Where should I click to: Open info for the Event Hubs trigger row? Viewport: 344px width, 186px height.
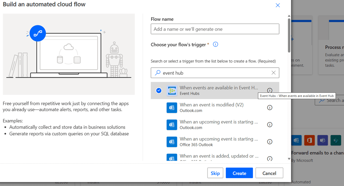pos(270,90)
